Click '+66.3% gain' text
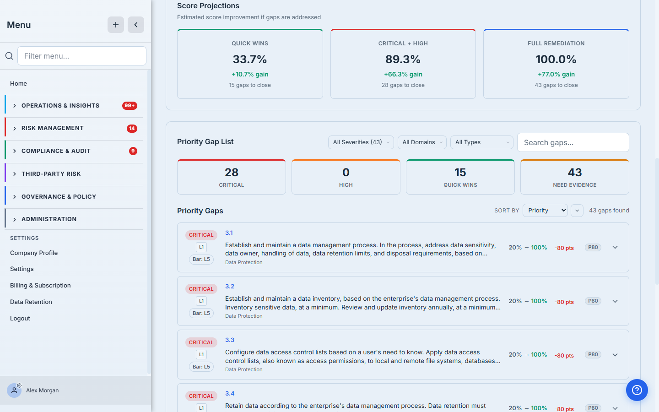Viewport: 659px width, 412px height. pos(403,75)
